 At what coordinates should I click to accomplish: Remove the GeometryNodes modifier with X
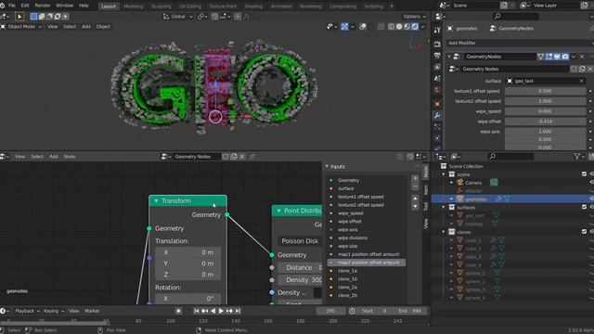582,57
